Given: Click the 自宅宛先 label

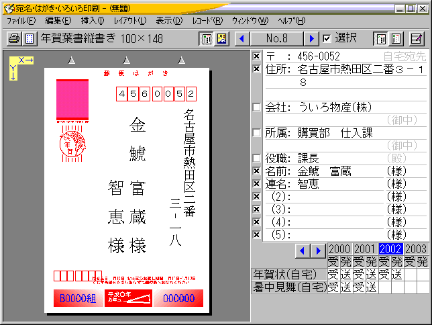Looking at the screenshot, I should pyautogui.click(x=404, y=56).
